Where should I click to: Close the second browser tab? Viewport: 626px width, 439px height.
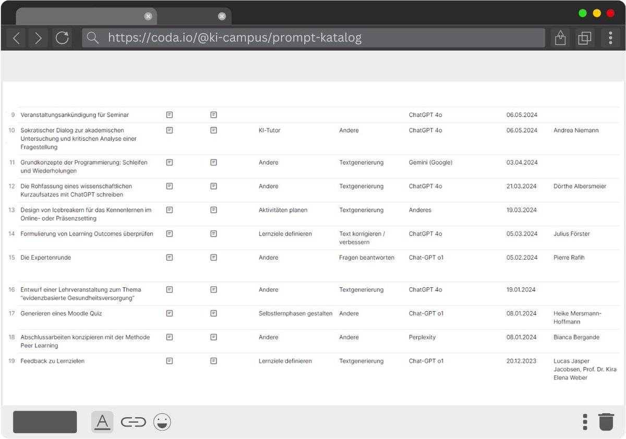coord(222,16)
